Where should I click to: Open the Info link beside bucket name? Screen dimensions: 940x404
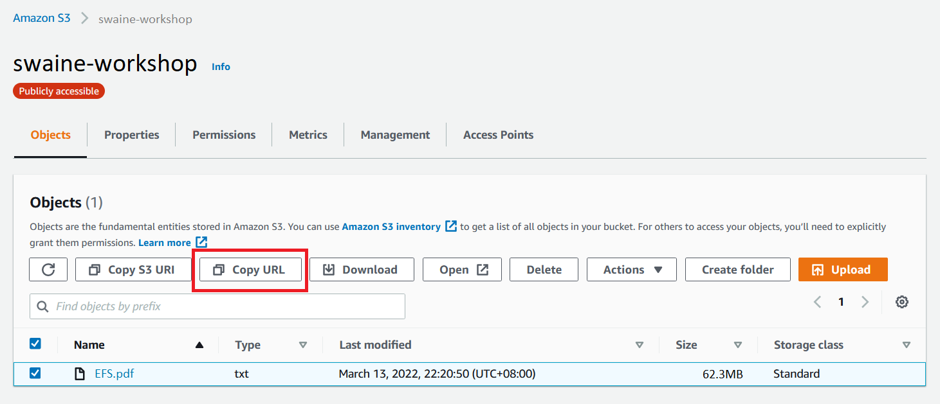point(221,67)
